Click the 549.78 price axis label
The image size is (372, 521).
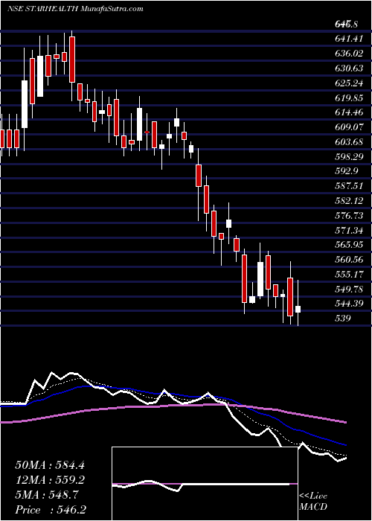tap(349, 289)
